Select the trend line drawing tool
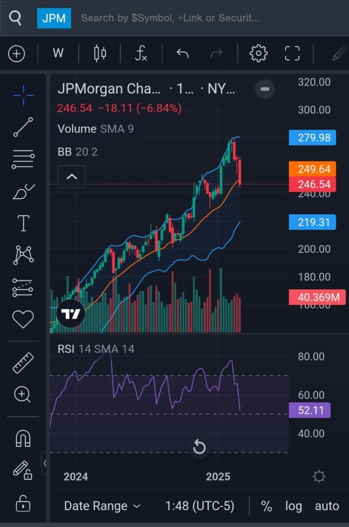Image resolution: width=349 pixels, height=527 pixels. pyautogui.click(x=23, y=127)
